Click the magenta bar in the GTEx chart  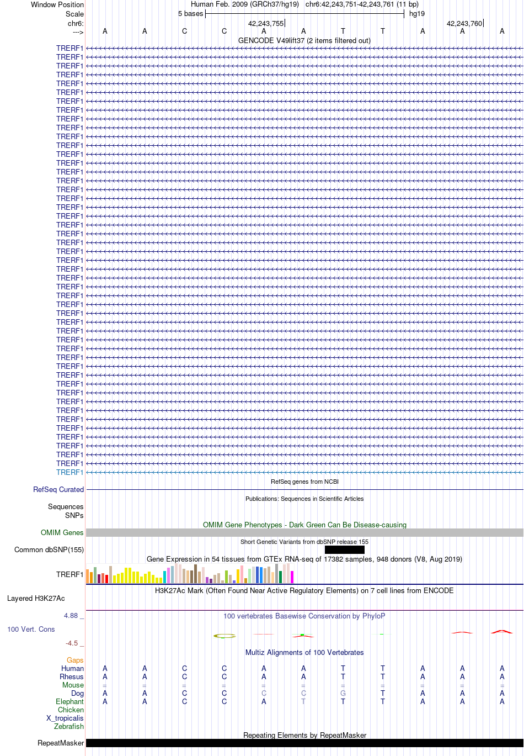point(292,577)
